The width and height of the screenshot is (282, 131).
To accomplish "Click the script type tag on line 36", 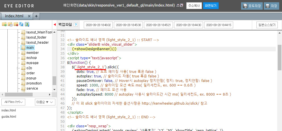I will point(94,58).
